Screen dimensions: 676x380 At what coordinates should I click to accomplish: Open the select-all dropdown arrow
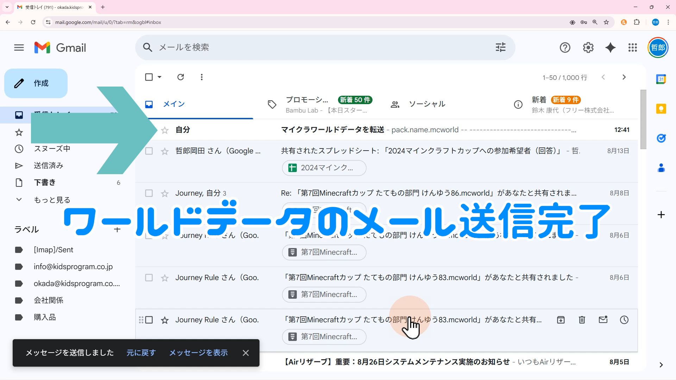click(x=159, y=77)
